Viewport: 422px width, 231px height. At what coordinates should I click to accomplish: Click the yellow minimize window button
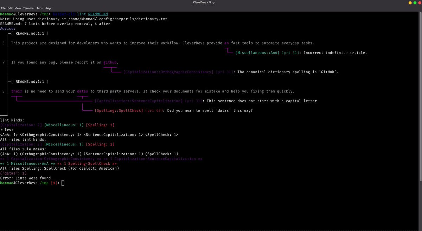[x=410, y=2]
